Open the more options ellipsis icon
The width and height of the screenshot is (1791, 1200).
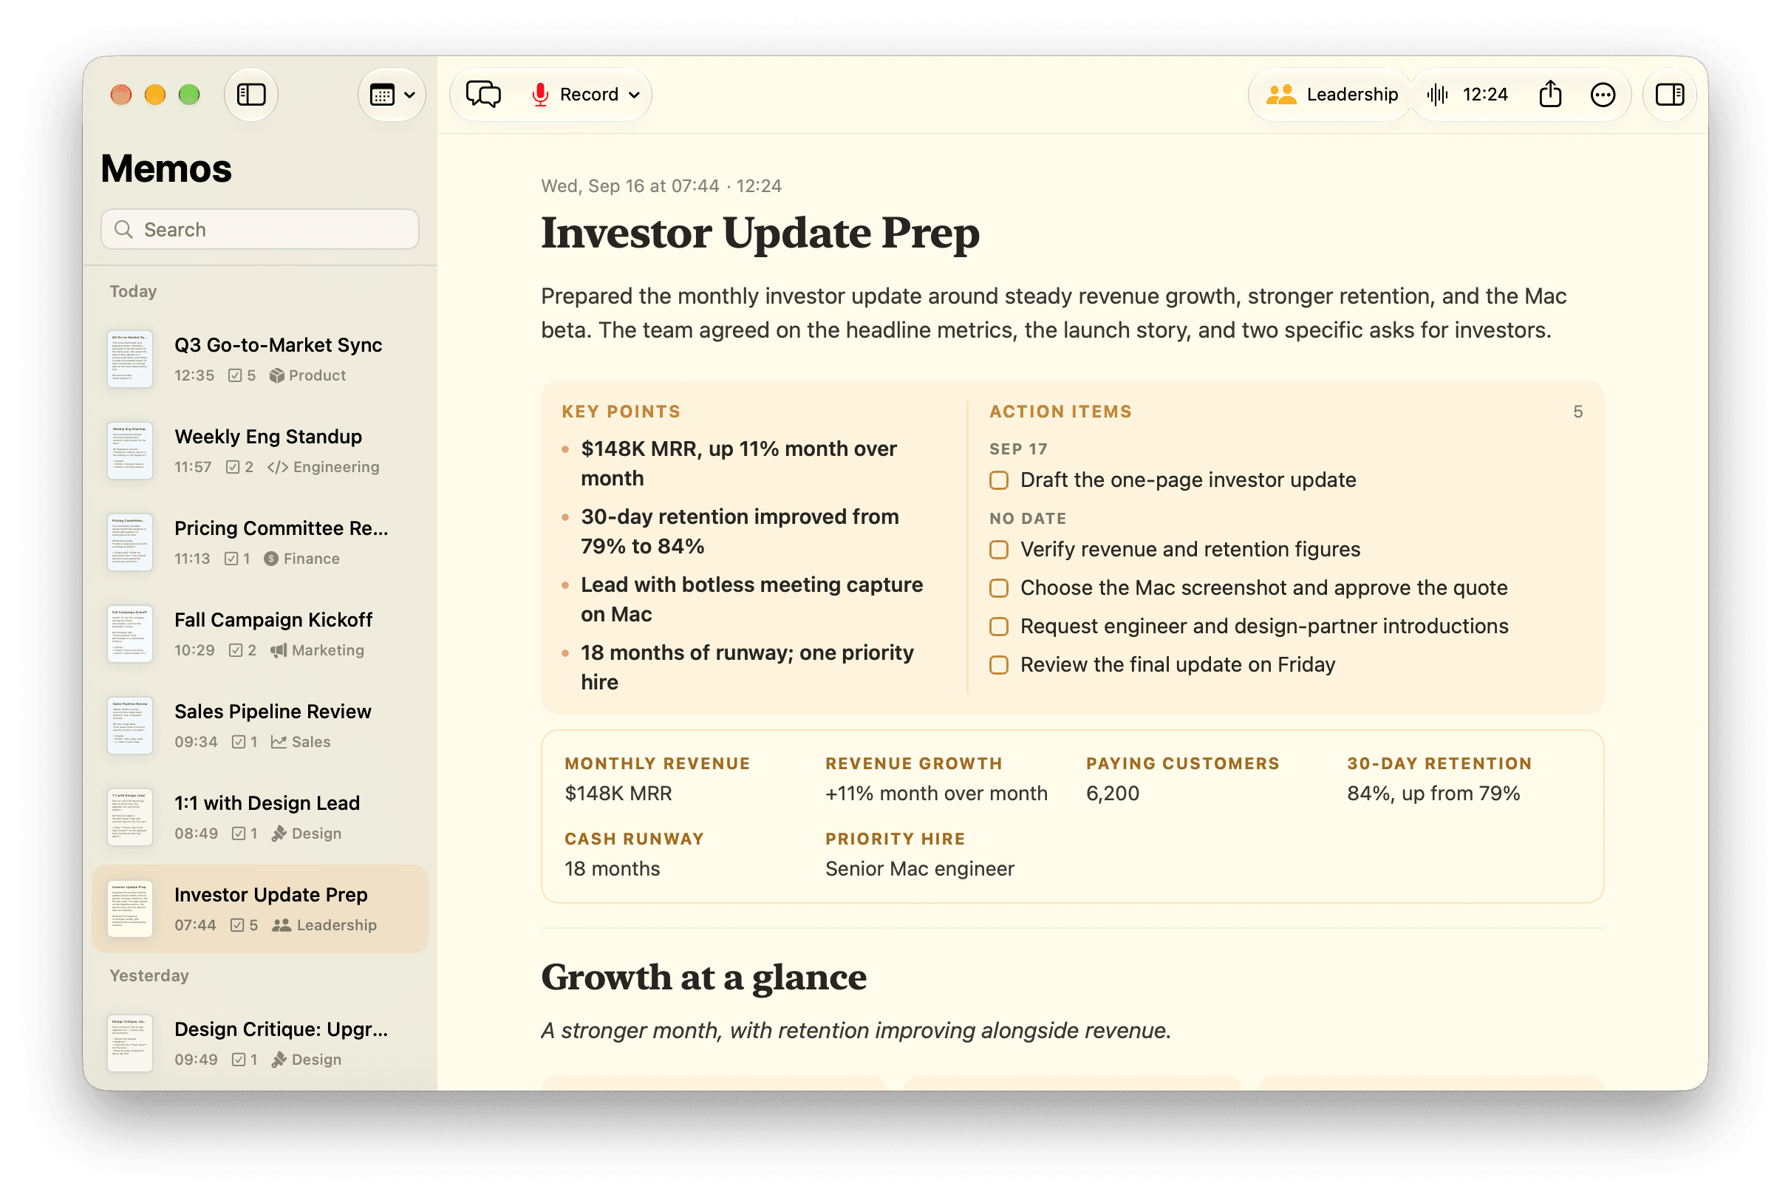1603,94
